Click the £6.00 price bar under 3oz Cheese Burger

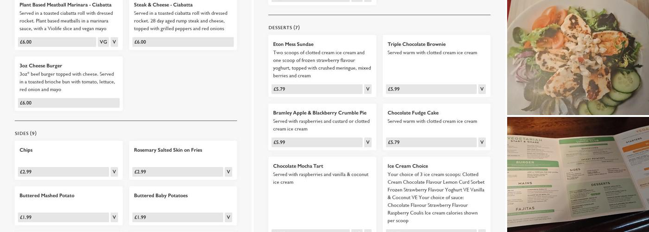pyautogui.click(x=69, y=103)
